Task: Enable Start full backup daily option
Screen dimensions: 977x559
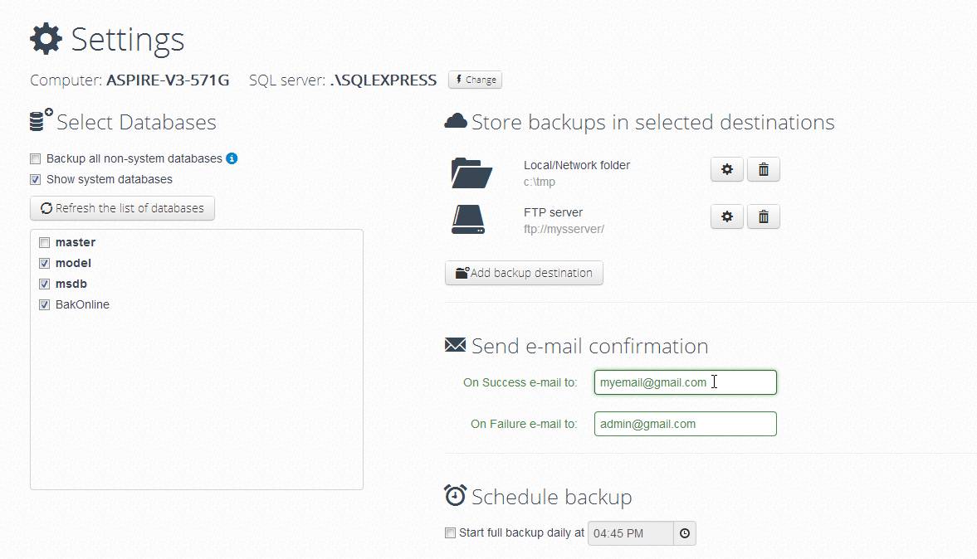Action: [450, 533]
